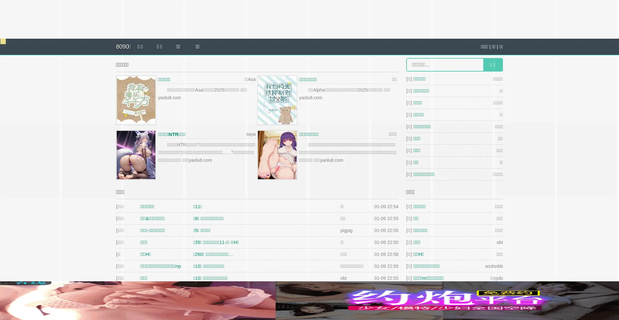The height and width of the screenshot is (320, 619).
Task: Open the last item in the main navigation bar
Action: 197,47
